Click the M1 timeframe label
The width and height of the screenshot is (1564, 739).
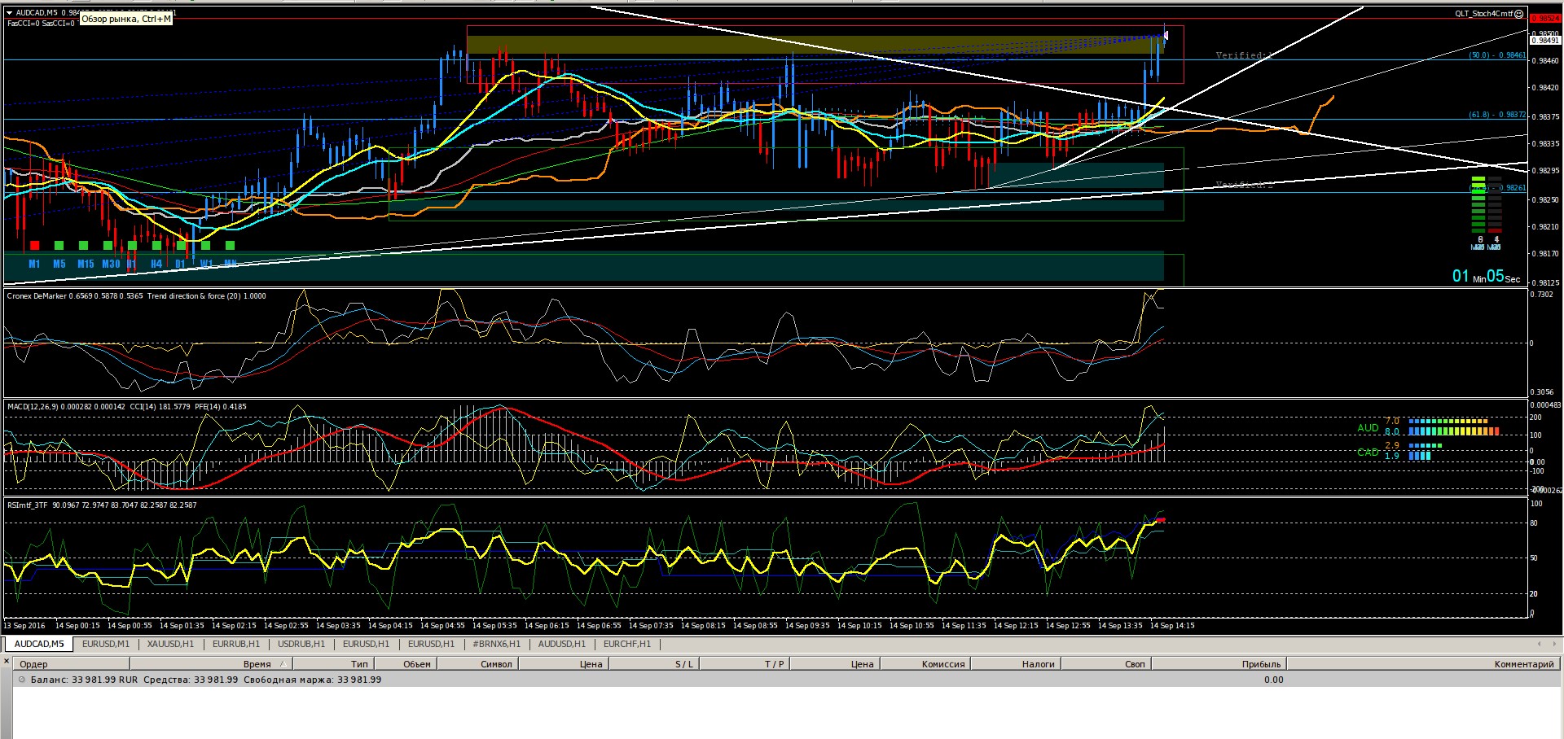pos(34,264)
